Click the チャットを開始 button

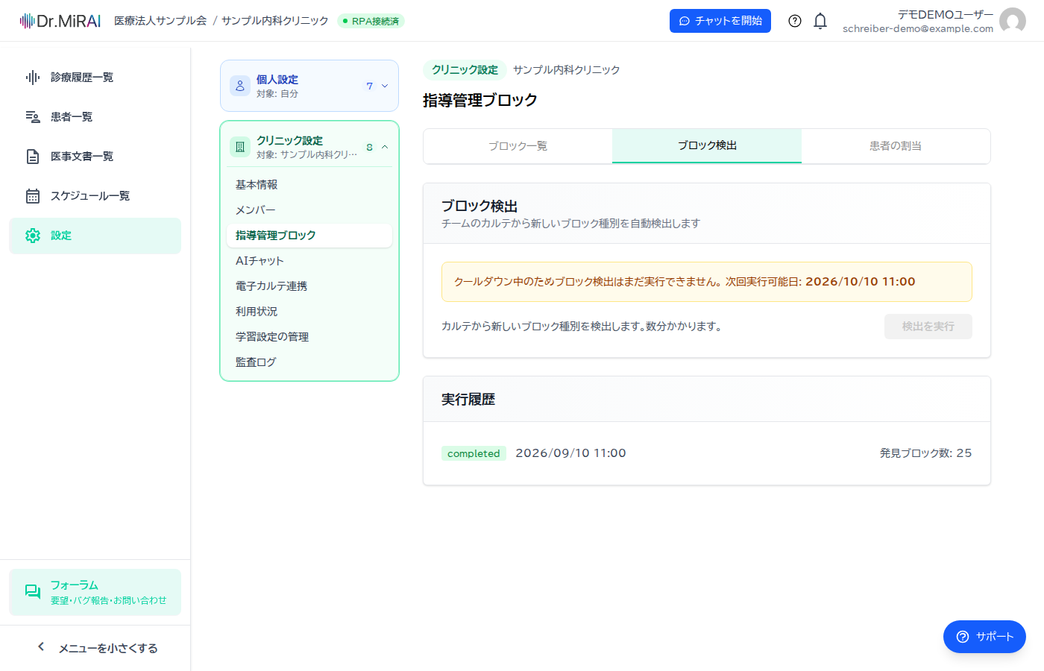720,21
